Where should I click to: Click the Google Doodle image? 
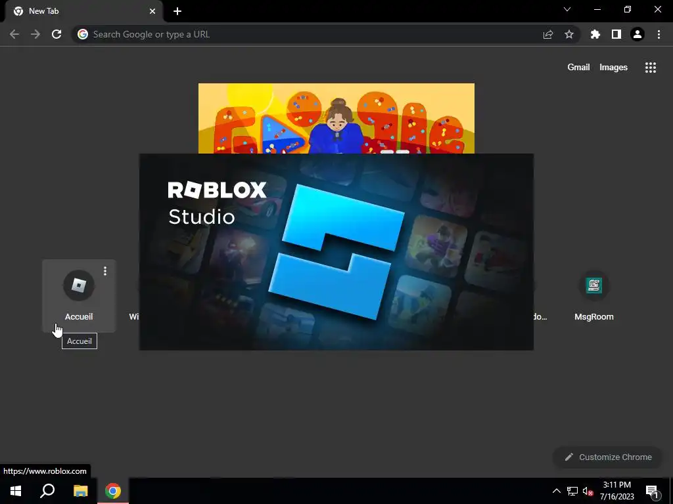pos(336,118)
